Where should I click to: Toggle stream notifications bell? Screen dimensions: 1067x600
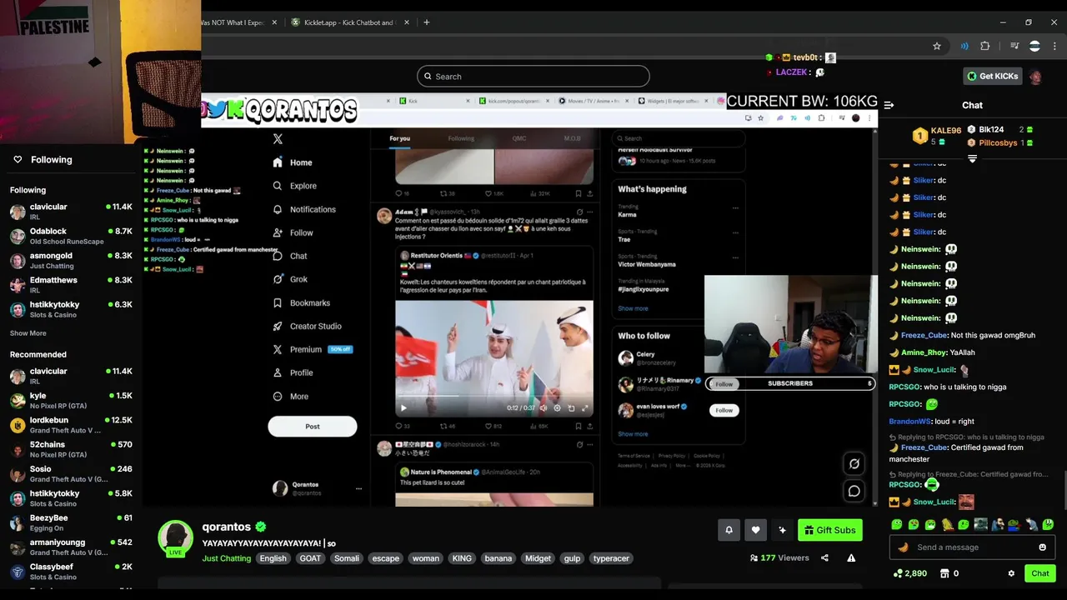click(729, 530)
